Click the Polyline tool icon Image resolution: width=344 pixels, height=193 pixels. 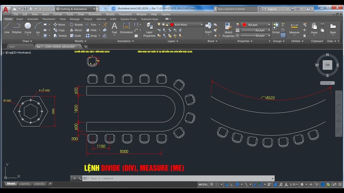coord(17,28)
